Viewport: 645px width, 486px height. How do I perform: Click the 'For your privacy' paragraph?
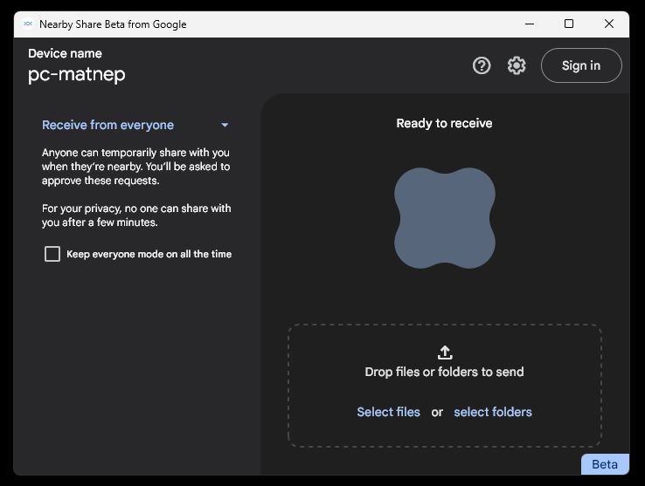click(x=136, y=216)
